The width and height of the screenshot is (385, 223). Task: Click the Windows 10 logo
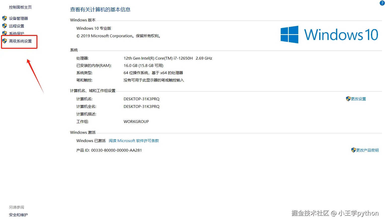(x=329, y=35)
